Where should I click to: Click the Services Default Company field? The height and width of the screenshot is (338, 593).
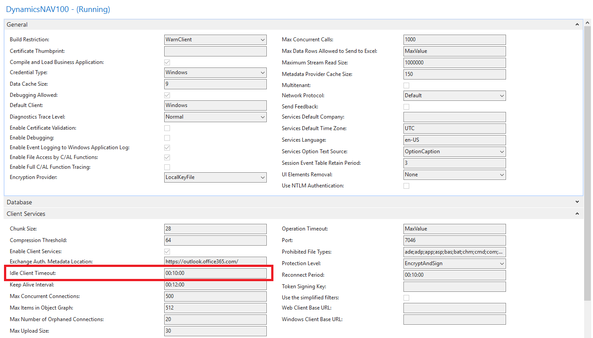455,117
